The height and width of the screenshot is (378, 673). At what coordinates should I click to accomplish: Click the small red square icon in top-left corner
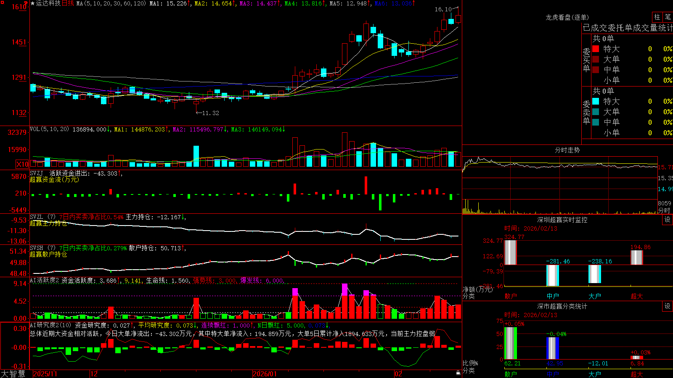click(x=2, y=2)
